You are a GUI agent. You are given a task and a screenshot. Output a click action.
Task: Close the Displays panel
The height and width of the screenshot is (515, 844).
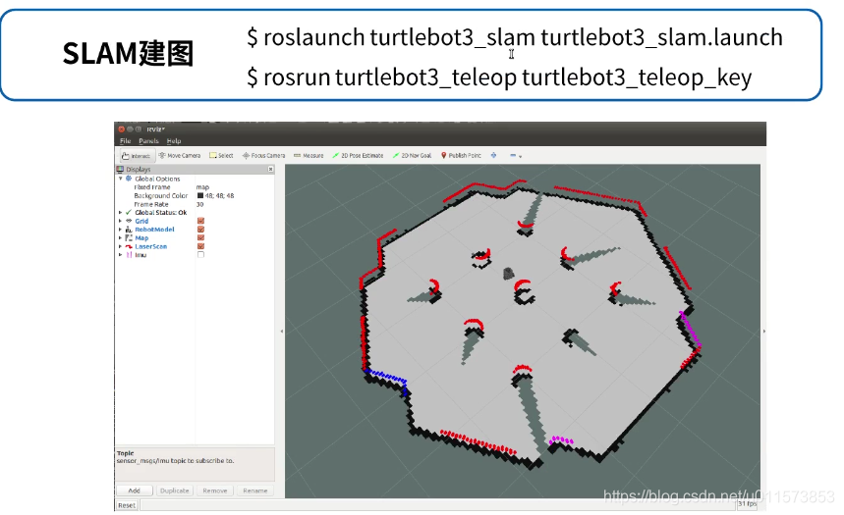271,170
